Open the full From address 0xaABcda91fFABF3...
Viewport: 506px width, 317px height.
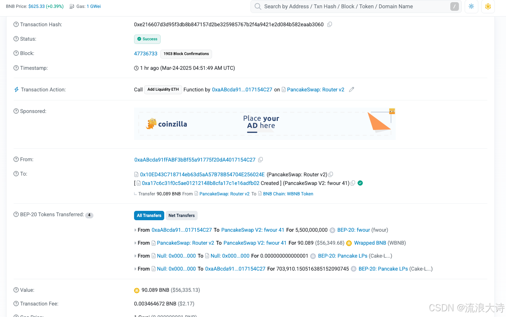click(x=195, y=160)
